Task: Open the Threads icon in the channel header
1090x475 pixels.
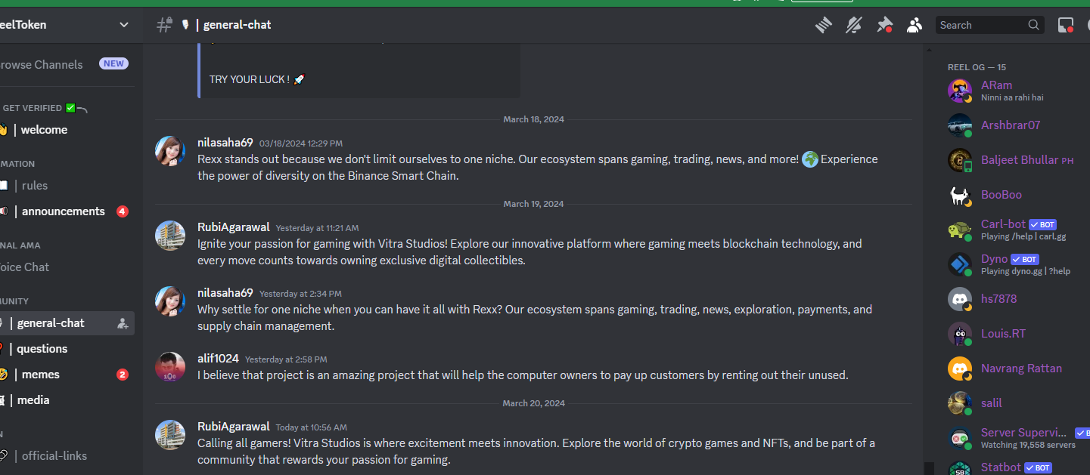Action: pos(824,25)
